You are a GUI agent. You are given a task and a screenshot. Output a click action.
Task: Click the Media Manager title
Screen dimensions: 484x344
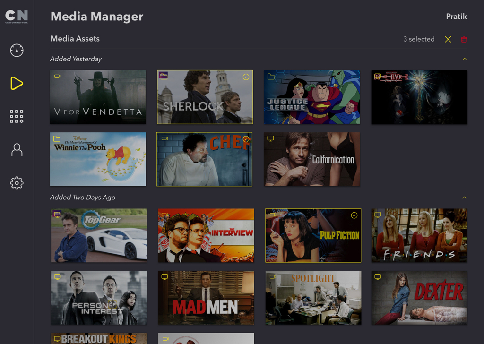(97, 17)
